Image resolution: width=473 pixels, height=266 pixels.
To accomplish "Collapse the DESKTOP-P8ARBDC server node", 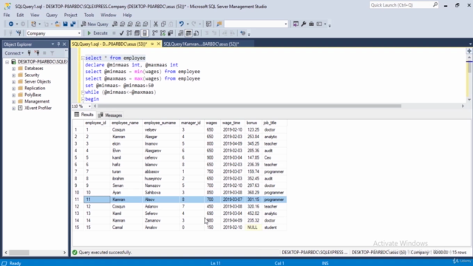I will tap(7, 62).
